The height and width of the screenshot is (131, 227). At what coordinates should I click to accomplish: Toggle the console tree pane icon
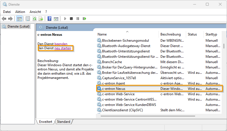point(19,19)
